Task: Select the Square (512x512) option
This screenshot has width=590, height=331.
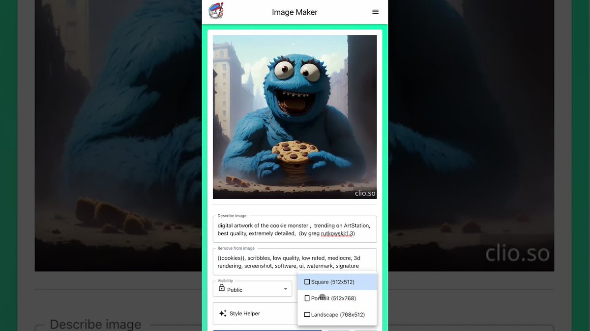Action: pos(337,281)
